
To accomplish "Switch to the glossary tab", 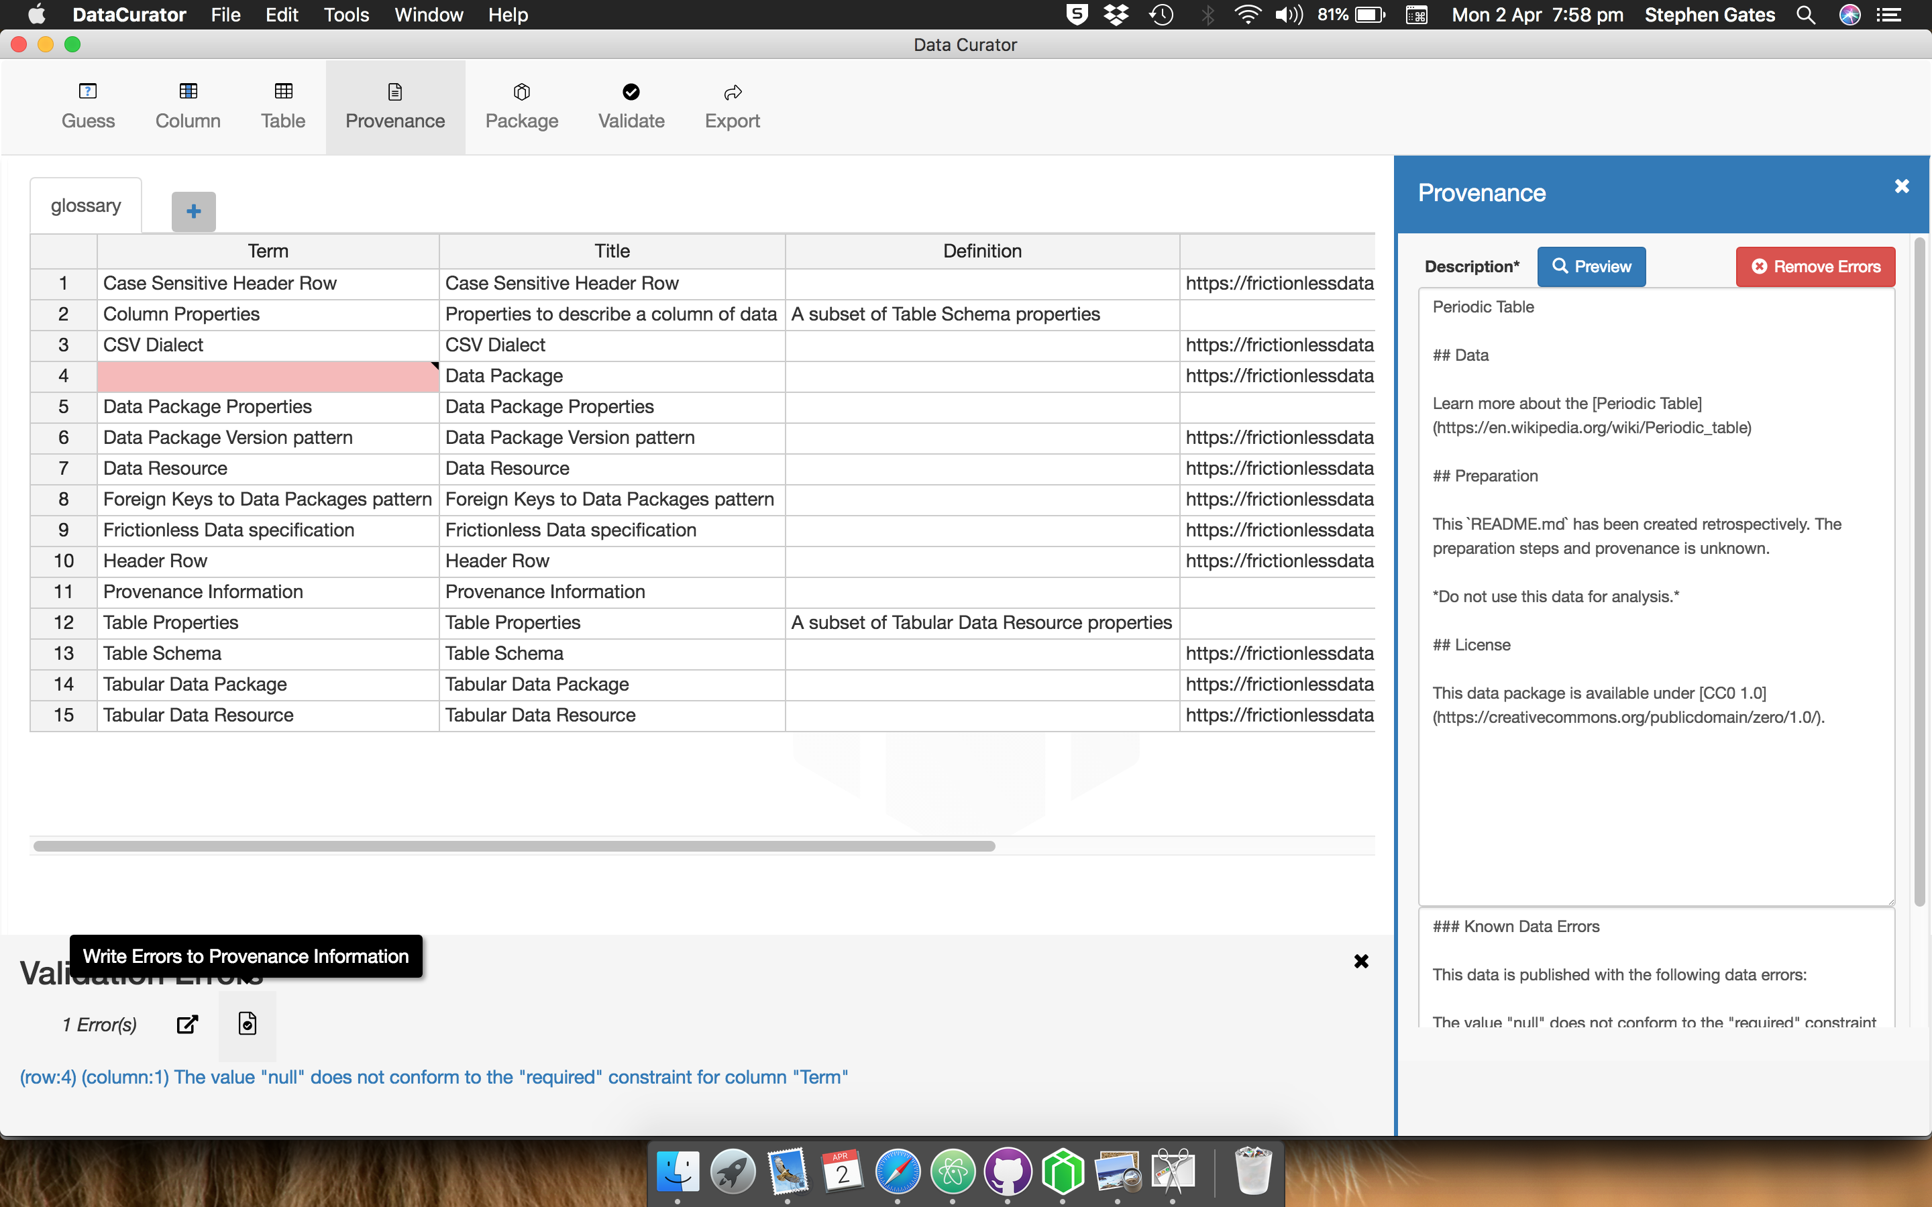I will pyautogui.click(x=87, y=206).
